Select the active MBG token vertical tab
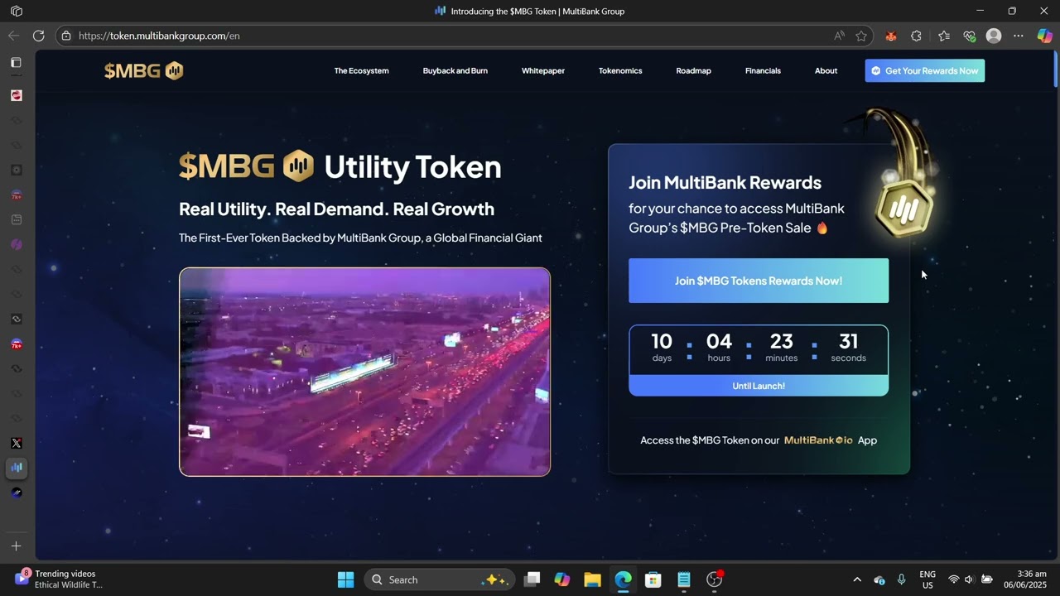The width and height of the screenshot is (1060, 596). 17,468
